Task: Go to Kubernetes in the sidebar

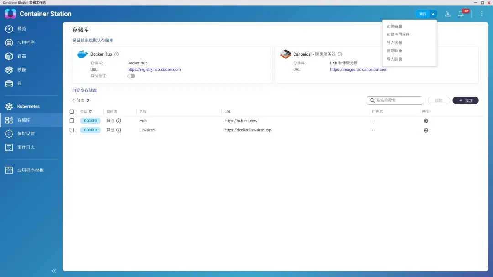Action: 28,106
